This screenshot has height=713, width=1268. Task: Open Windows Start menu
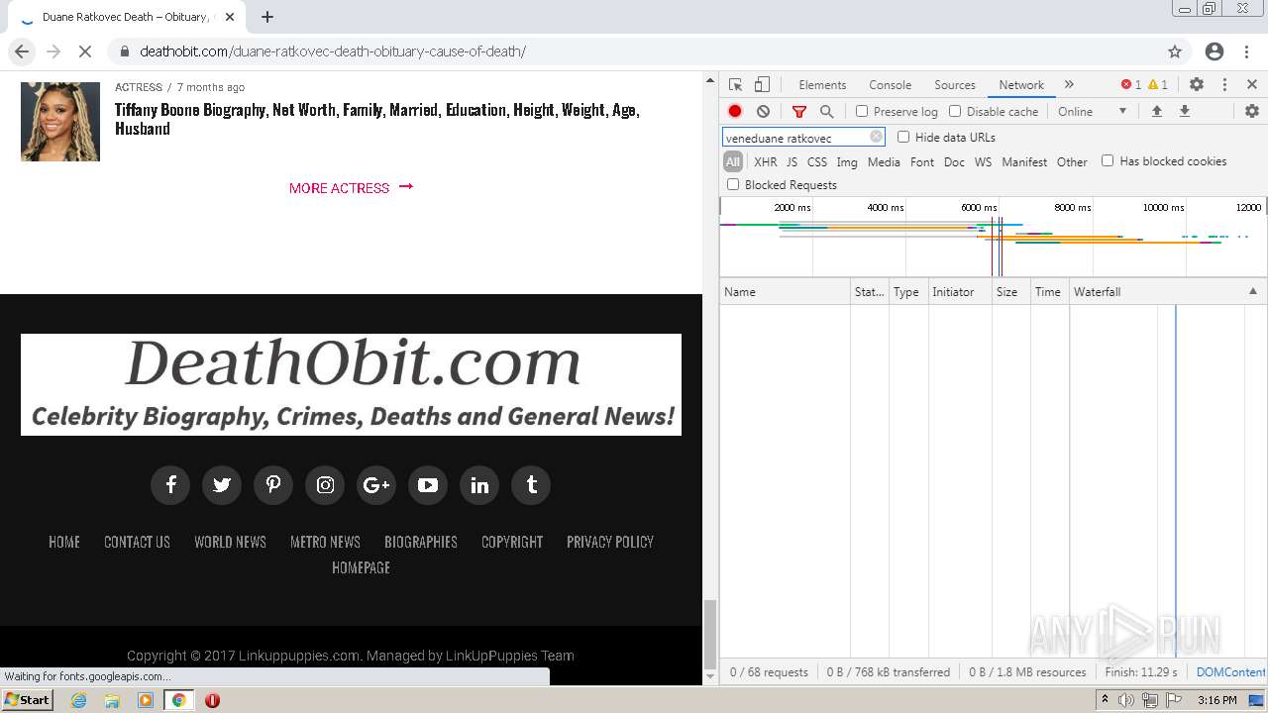point(27,700)
